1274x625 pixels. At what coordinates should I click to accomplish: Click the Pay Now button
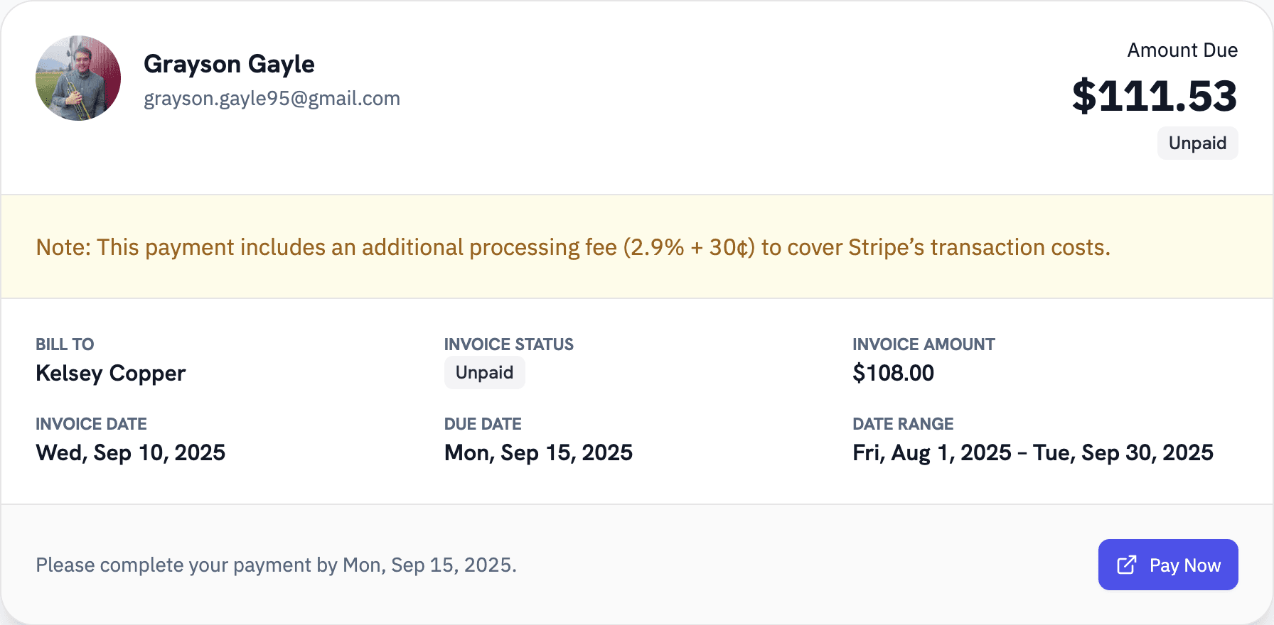pos(1168,565)
